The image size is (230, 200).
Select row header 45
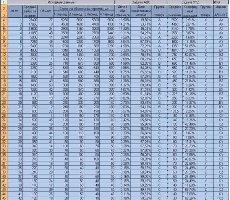(4, 198)
